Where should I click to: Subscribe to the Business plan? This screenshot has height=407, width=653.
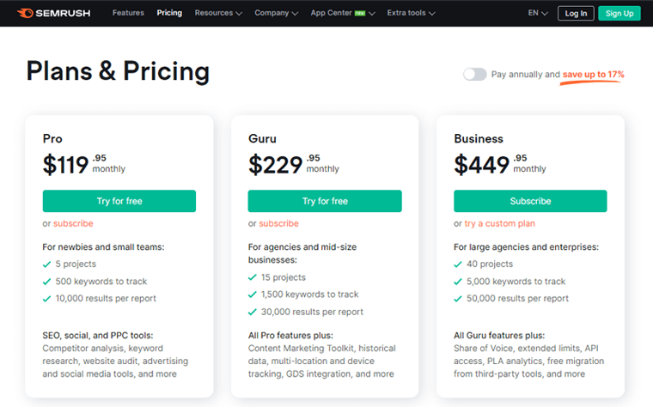coord(530,201)
